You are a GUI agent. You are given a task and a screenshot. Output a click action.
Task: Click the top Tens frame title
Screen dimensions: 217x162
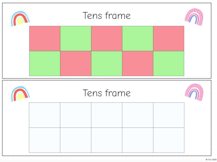tap(107, 16)
